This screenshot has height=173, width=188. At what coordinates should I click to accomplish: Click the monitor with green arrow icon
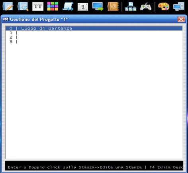(x=98, y=6)
